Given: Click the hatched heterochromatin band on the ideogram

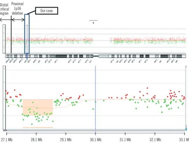Looking at the screenshot, I should tap(103, 56).
